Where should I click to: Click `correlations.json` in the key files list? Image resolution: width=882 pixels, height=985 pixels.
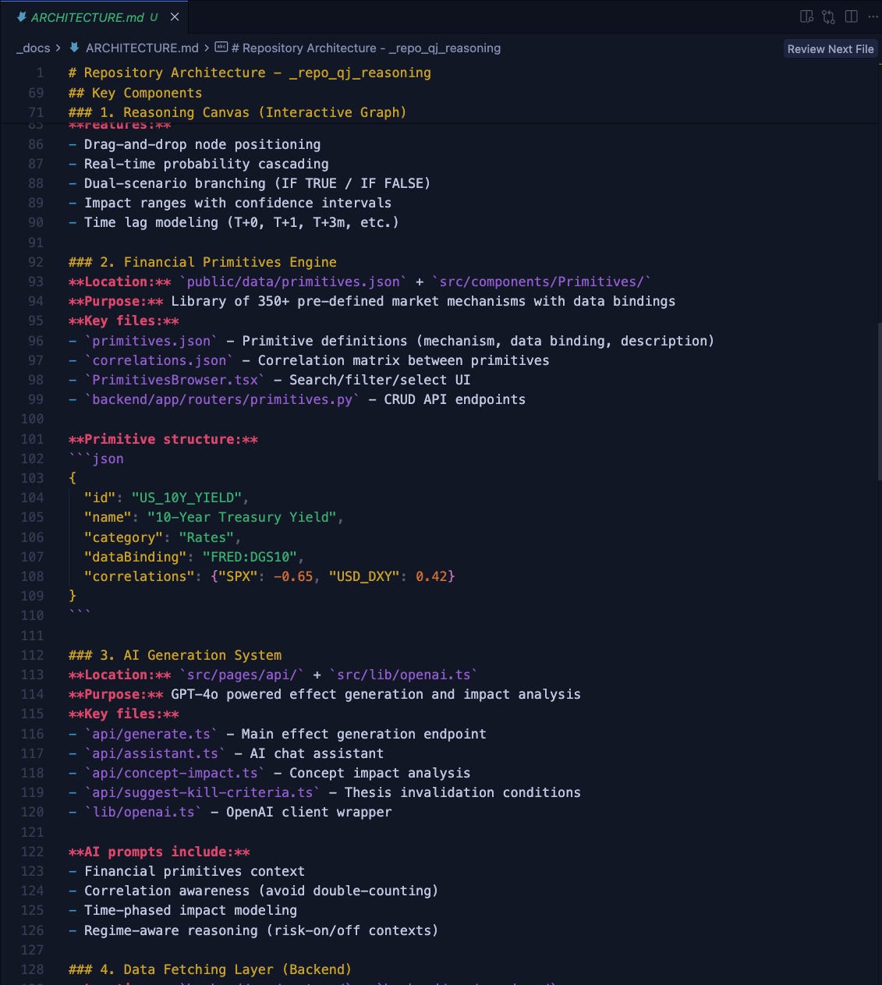pos(160,360)
